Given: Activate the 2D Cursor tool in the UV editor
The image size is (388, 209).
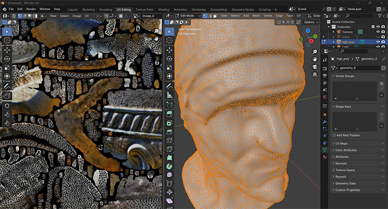Looking at the screenshot, I should point(7,40).
